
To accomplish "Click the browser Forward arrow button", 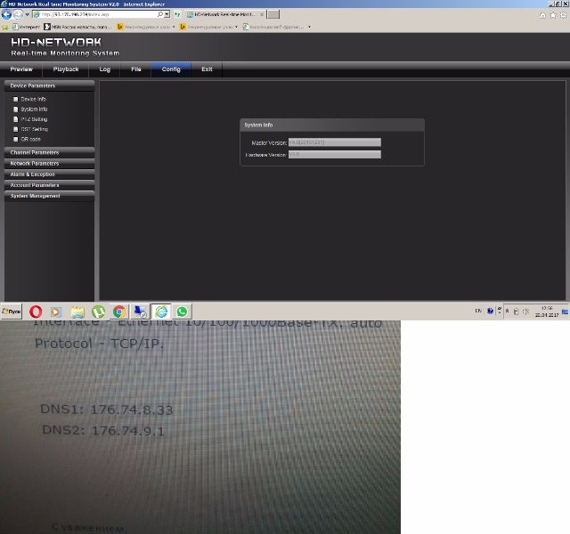I will [18, 14].
